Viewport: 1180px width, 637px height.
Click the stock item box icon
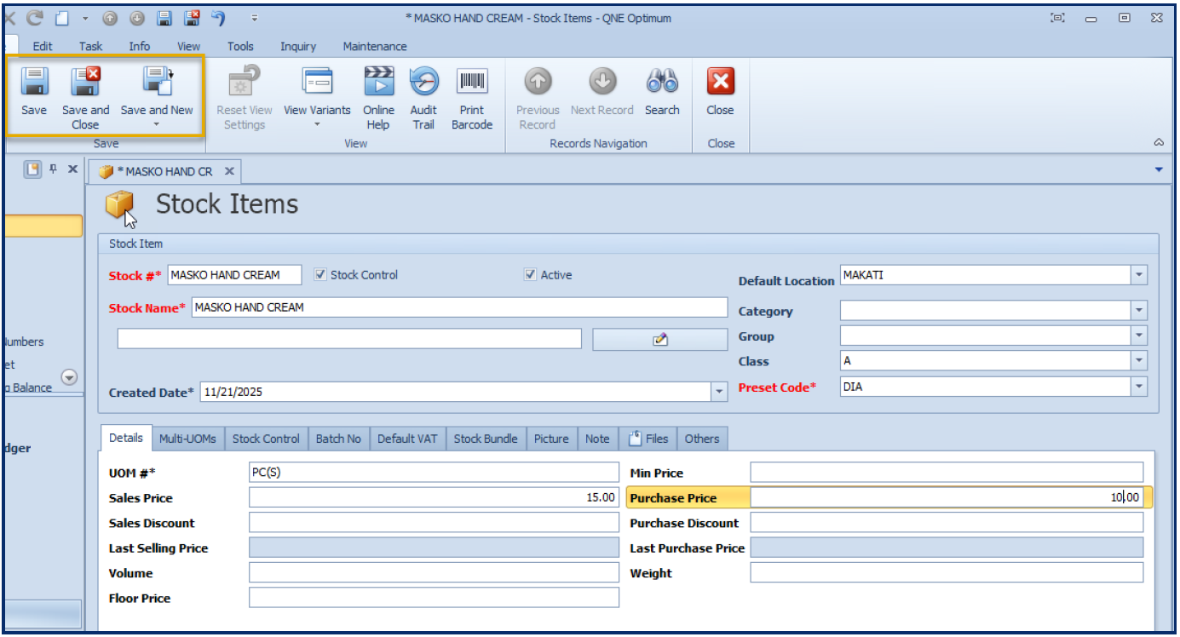point(120,205)
